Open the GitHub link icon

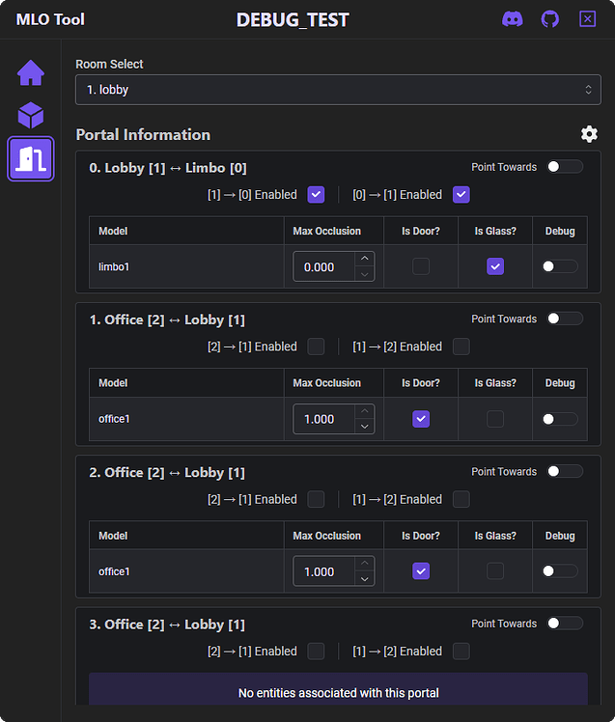click(549, 19)
